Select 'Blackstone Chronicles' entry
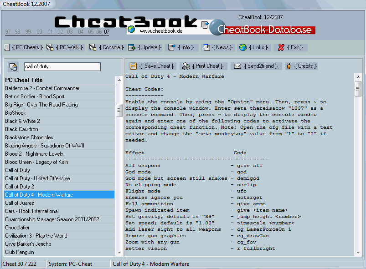The width and height of the screenshot is (366, 269). 60,137
